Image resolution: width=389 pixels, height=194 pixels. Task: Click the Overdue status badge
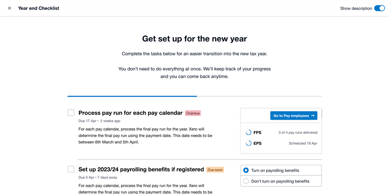pyautogui.click(x=193, y=113)
